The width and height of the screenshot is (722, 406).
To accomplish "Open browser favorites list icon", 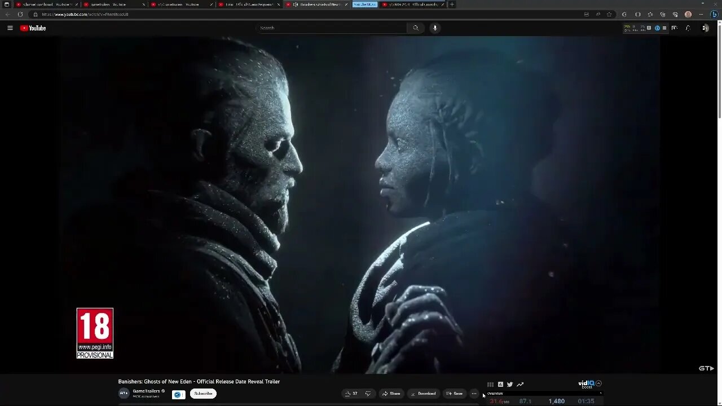I will pyautogui.click(x=650, y=14).
